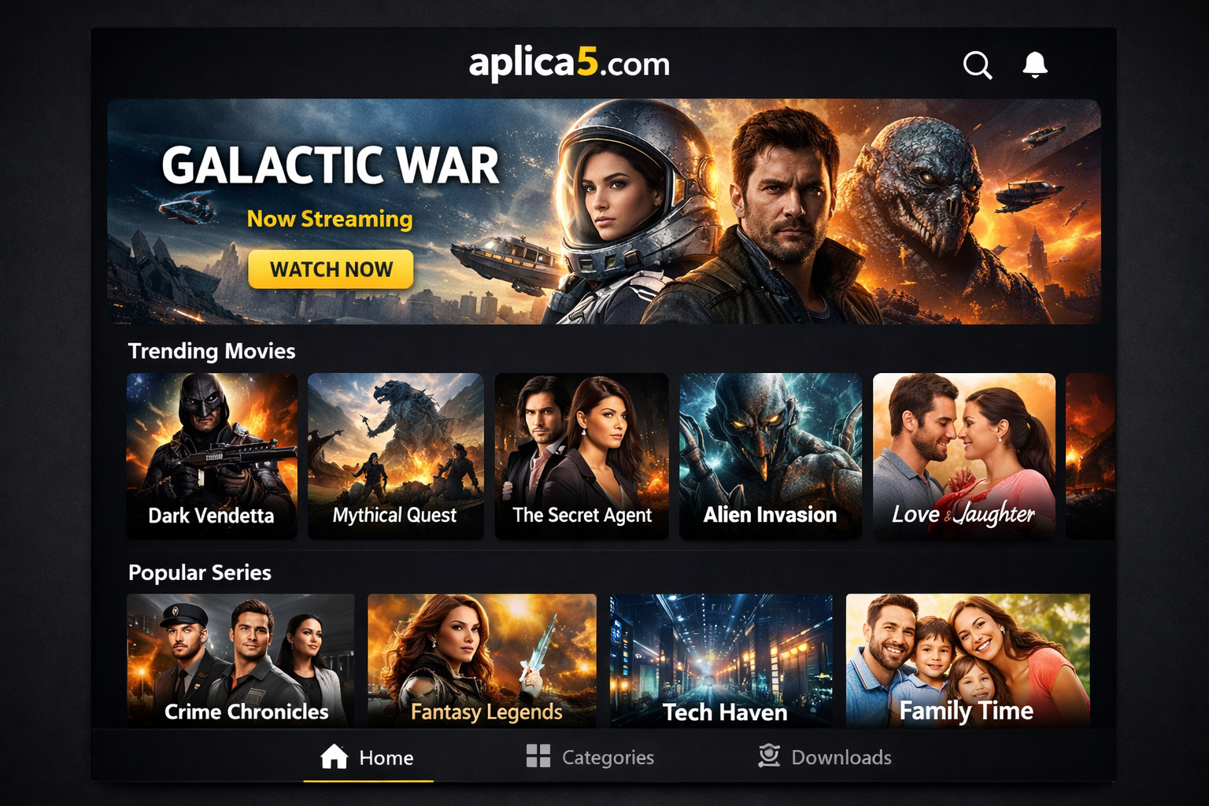This screenshot has width=1209, height=806.
Task: Click the Galactic War hero banner
Action: 604,211
